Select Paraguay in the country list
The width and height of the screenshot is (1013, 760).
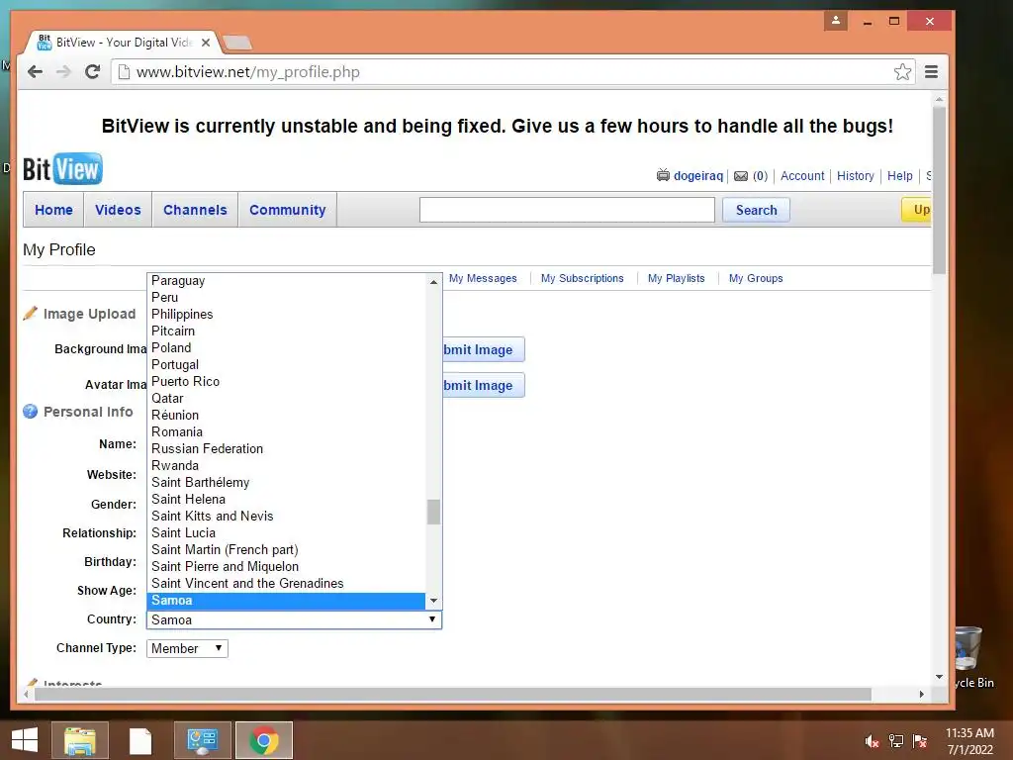(x=286, y=280)
